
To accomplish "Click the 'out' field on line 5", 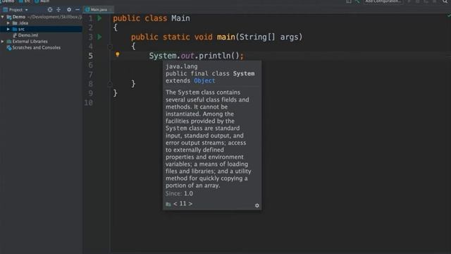I will pos(187,56).
